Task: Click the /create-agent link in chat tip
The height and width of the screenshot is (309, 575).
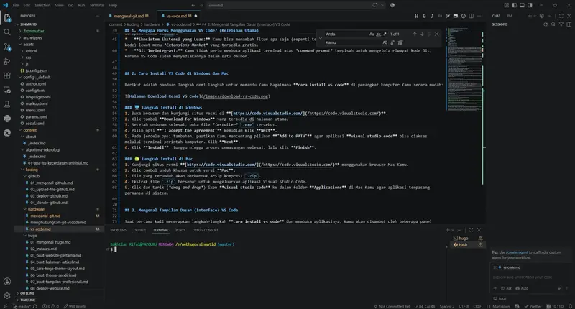Action: click(517, 252)
